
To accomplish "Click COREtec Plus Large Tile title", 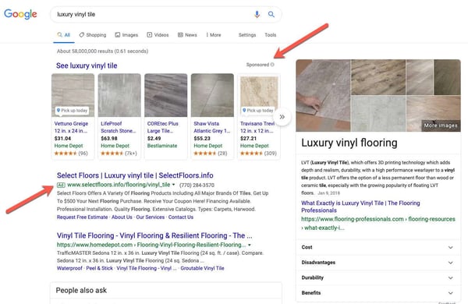I will [163, 127].
